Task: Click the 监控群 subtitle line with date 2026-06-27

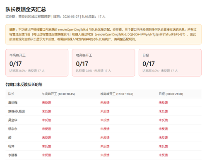Action: coord(55,17)
